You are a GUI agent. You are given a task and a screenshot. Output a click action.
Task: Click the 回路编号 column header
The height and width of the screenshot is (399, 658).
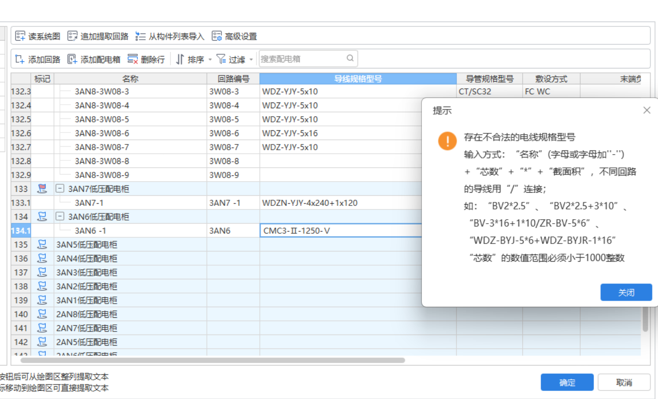pos(233,79)
